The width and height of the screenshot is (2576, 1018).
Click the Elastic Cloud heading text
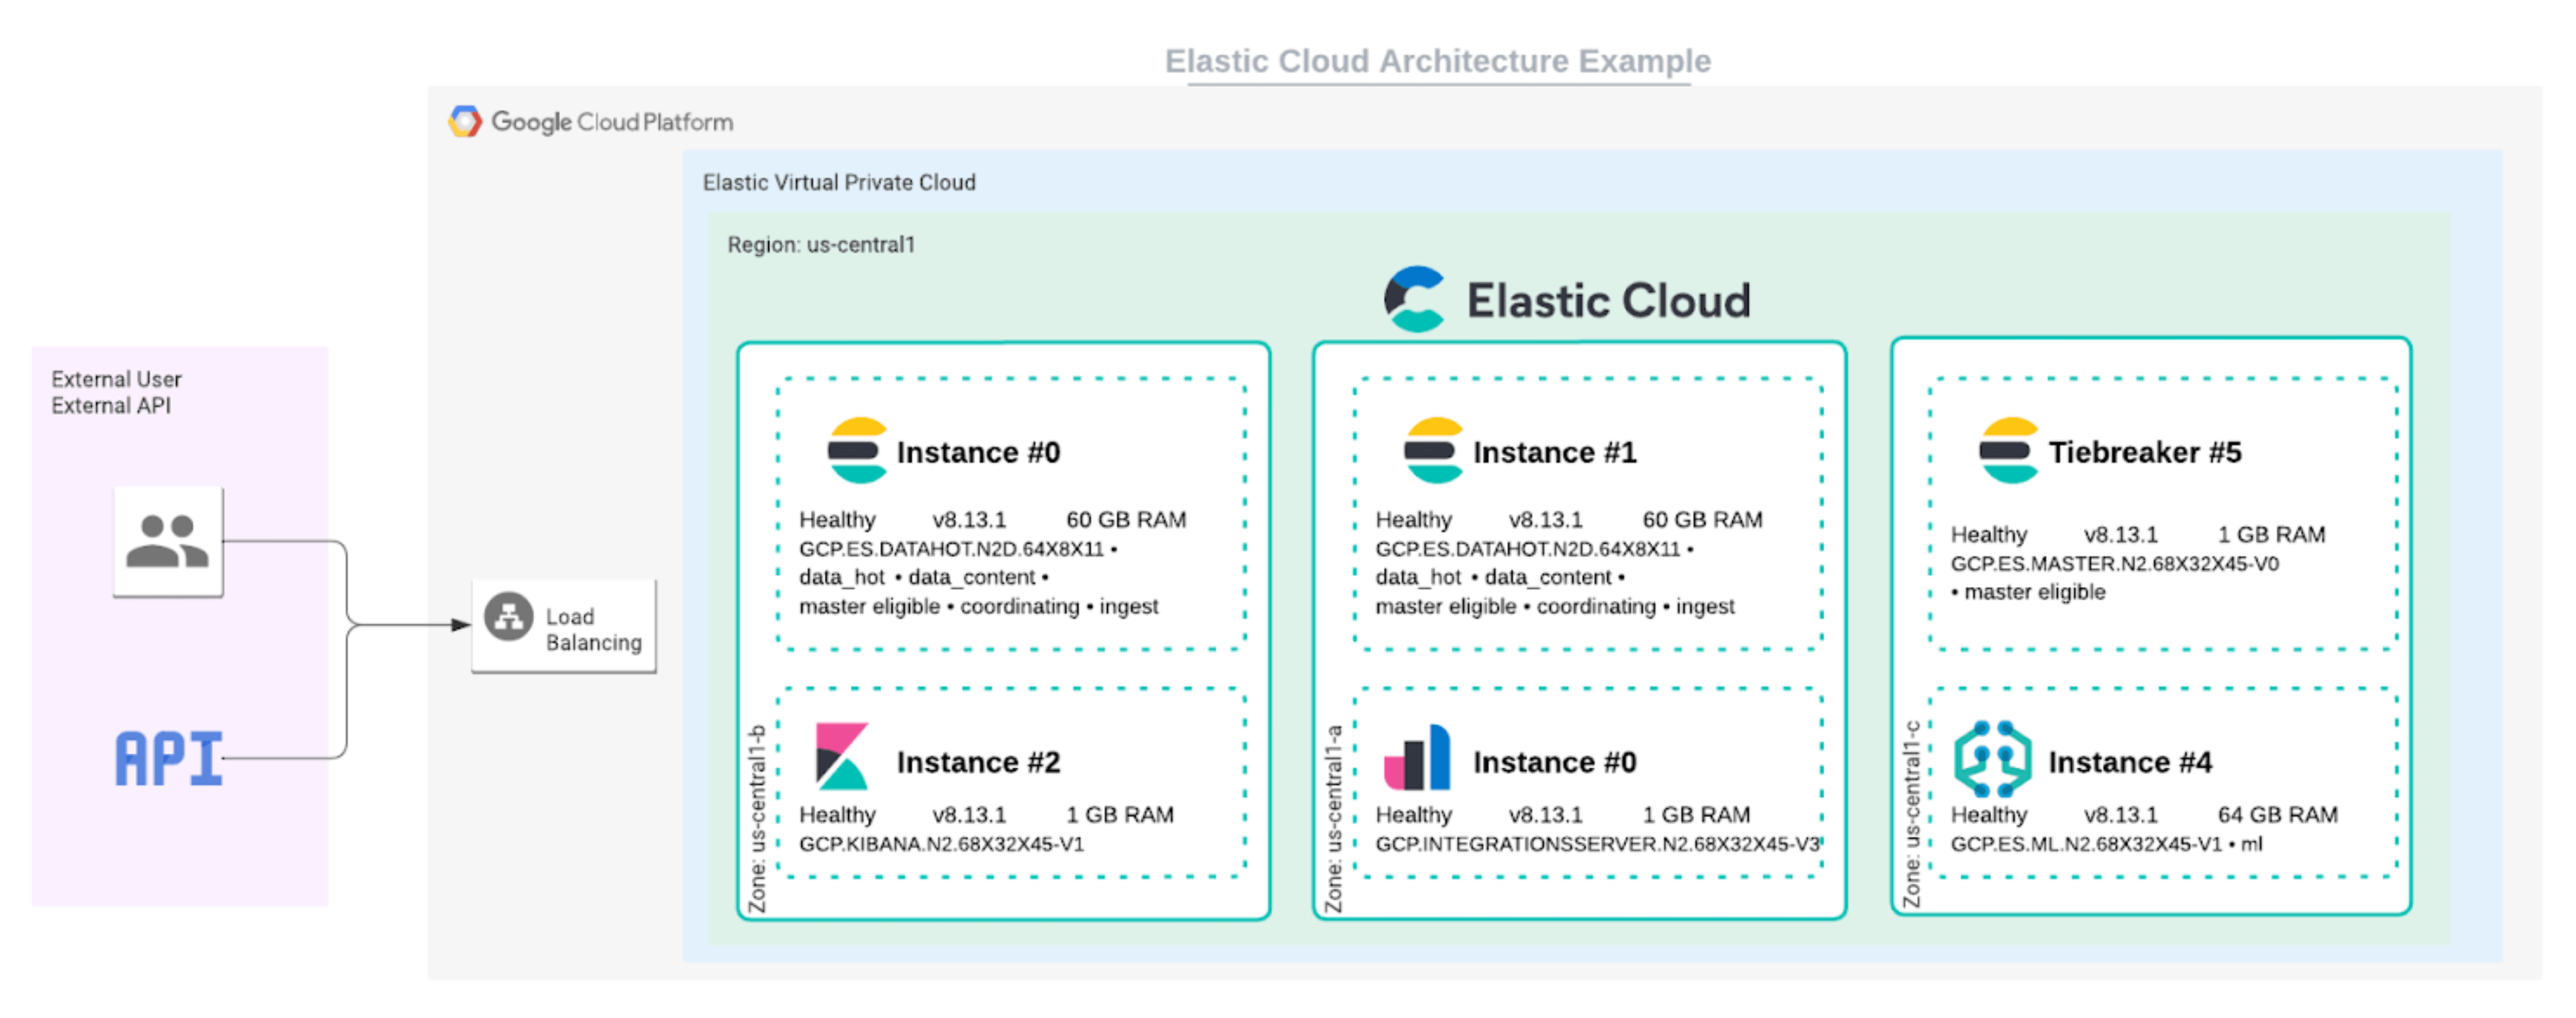click(x=1608, y=300)
